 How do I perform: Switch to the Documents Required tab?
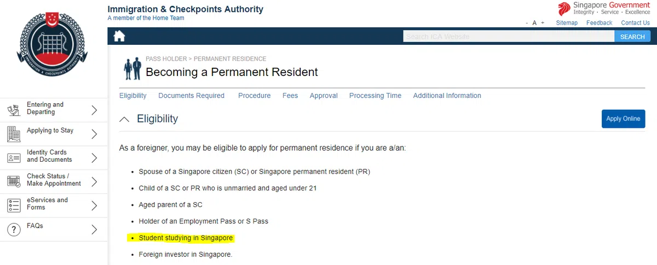[191, 96]
